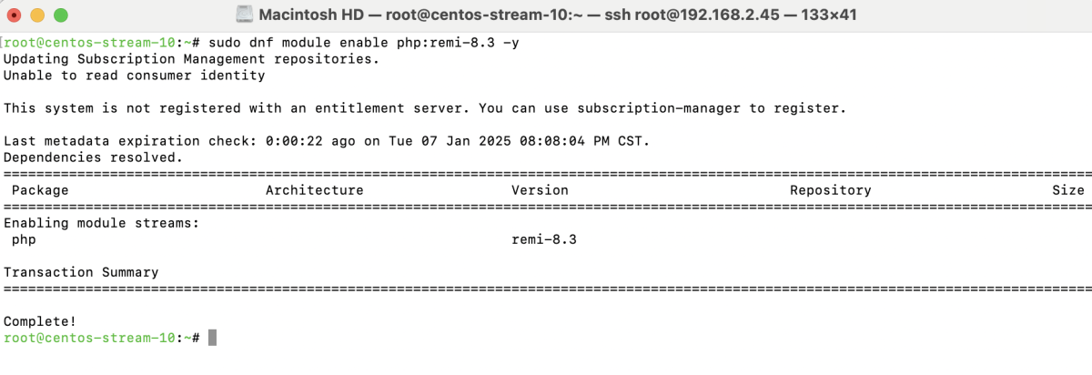Zoom the window with the green button
Screen dimensions: 1092x375
(x=61, y=15)
